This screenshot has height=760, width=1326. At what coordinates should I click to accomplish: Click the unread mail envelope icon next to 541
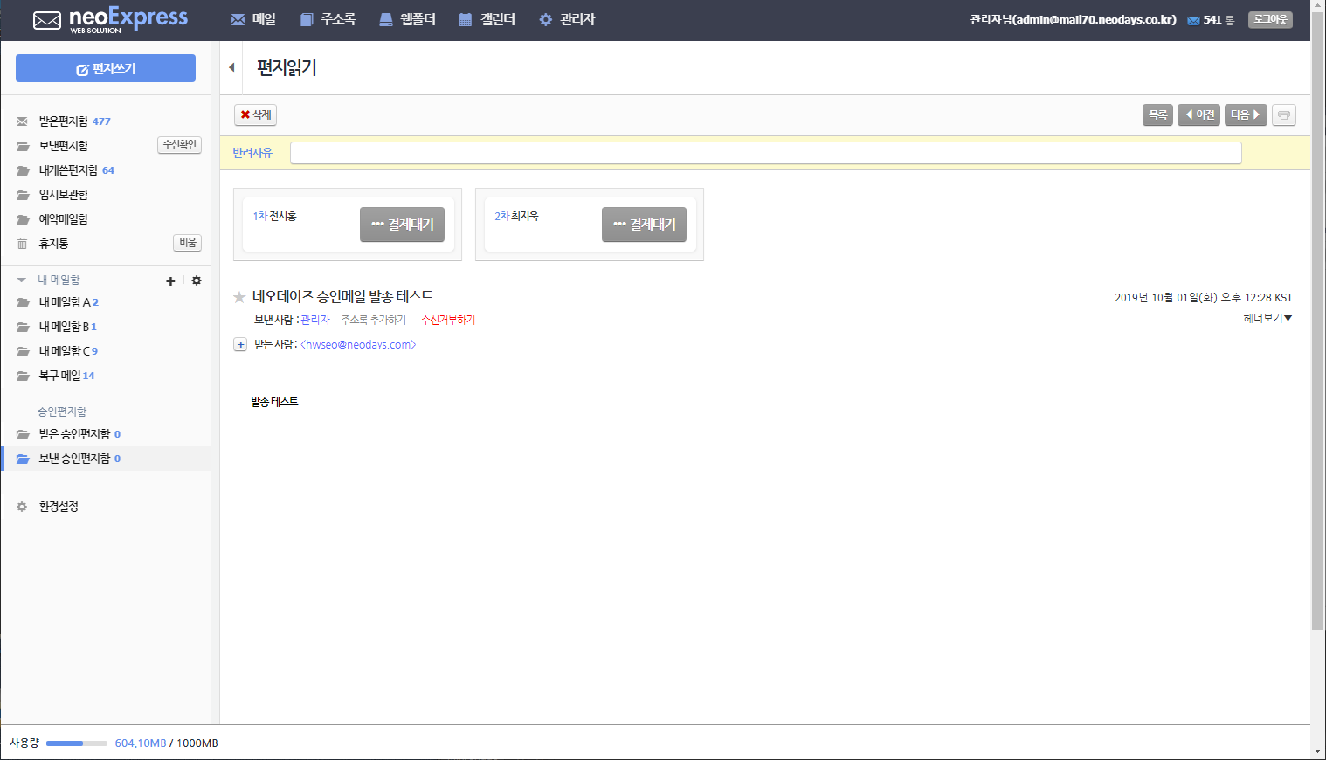tap(1193, 20)
